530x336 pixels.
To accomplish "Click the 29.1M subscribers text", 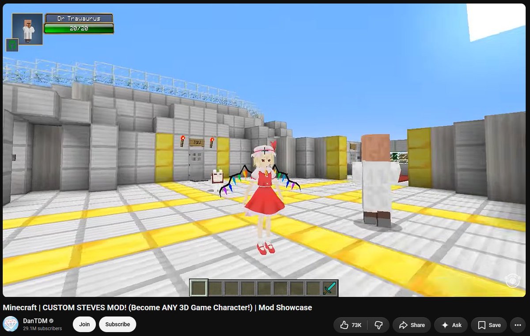I will coord(42,329).
